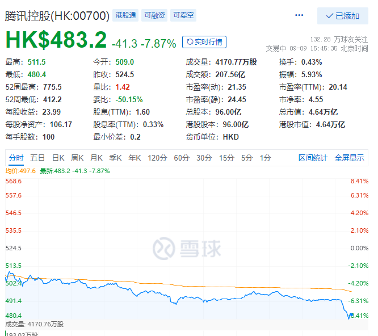Click the 雪球 watermark logo on chart
Screen dimensions: 378x336
(186, 249)
